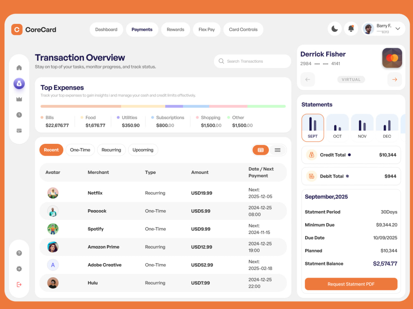Focus the Search Transactions field
Screen dimensions: 413x309
point(252,61)
